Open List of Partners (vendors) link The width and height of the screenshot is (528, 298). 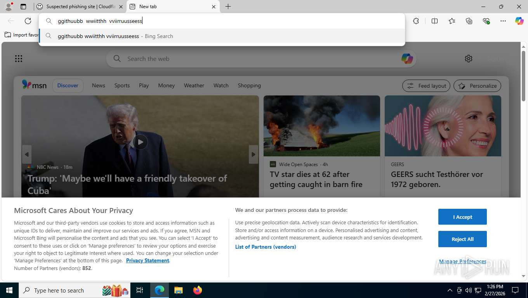266,247
